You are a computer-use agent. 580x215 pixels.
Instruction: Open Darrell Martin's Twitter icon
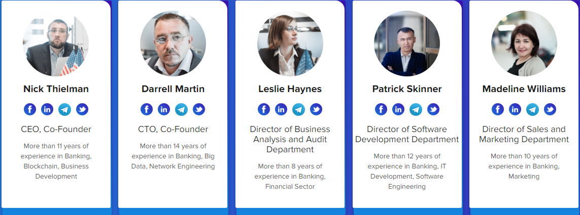click(199, 109)
